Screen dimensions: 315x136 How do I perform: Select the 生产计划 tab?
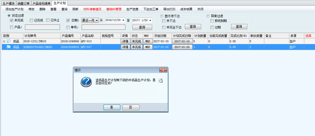pyautogui.click(x=60, y=3)
